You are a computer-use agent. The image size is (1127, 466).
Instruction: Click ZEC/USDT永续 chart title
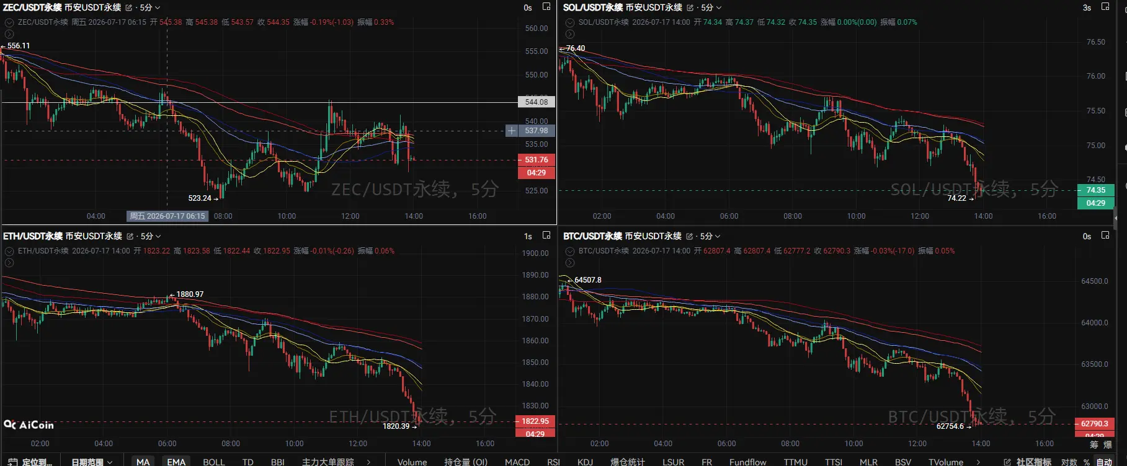tap(32, 7)
